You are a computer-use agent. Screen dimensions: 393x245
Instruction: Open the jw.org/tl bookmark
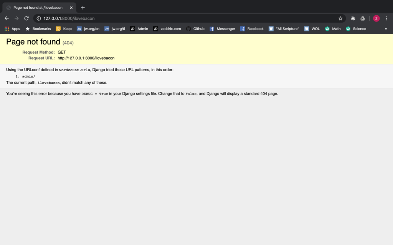pyautogui.click(x=115, y=29)
